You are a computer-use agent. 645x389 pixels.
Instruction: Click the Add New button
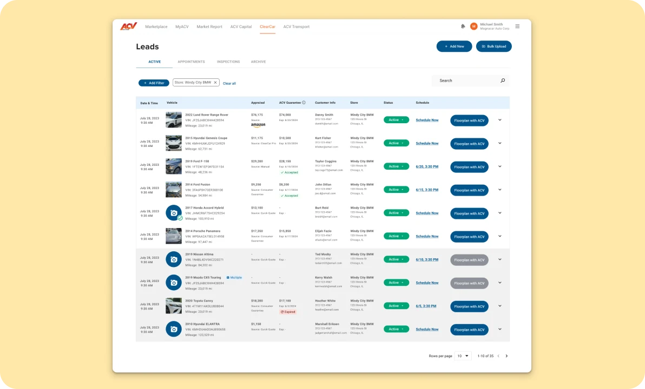point(454,46)
